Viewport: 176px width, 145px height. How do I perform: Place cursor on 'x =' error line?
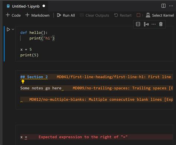pyautogui.click(x=24, y=137)
